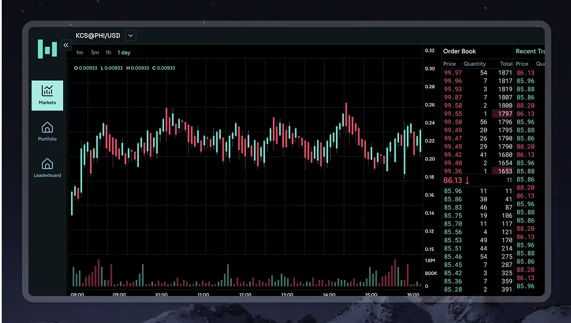This screenshot has width=571, height=323.
Task: Select the 85.75 bid price row
Action: (x=478, y=216)
